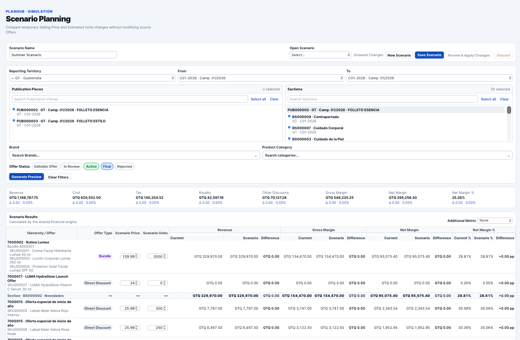Toggle BS000009 Contraportada section checkbox

(289, 117)
